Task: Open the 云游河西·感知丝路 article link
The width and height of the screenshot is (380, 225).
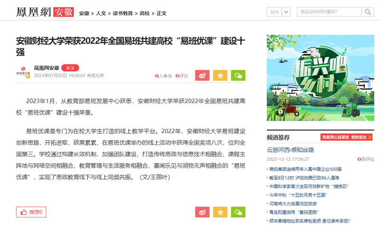Action: [x=290, y=150]
